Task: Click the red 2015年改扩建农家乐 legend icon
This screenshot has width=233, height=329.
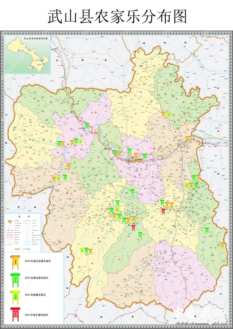Action: (x=15, y=314)
